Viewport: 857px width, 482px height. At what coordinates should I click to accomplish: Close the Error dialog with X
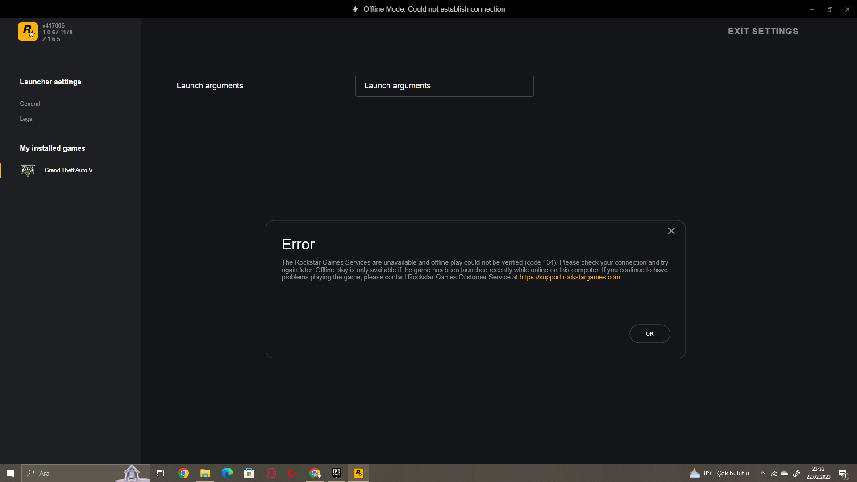(671, 231)
